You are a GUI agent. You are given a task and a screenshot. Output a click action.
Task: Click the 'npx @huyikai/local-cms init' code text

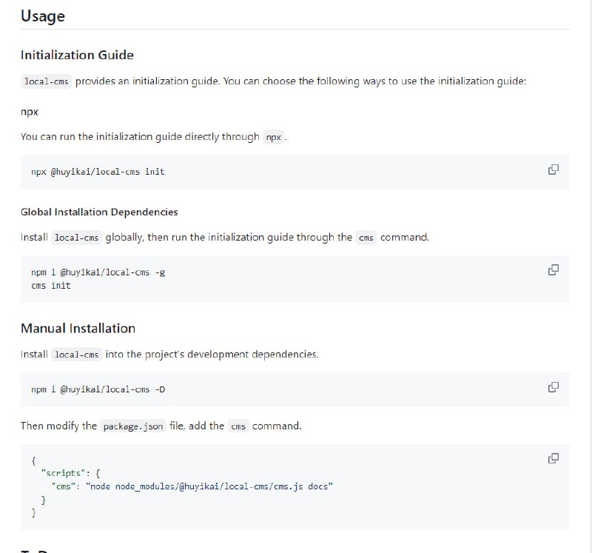tap(98, 172)
